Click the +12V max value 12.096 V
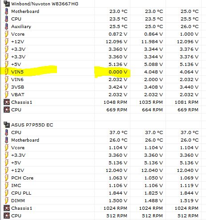Image resolution: width=206 pixels, height=220 pixels. pyautogui.click(x=188, y=41)
